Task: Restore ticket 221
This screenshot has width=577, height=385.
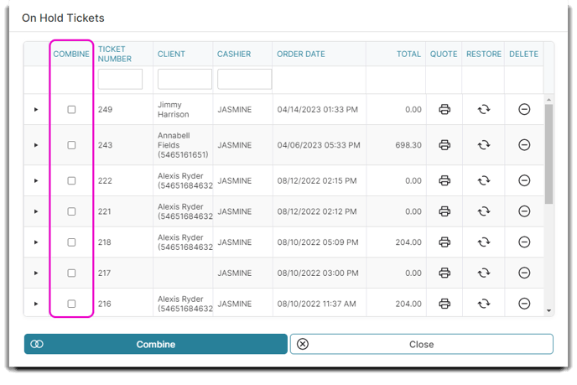Action: tap(484, 211)
